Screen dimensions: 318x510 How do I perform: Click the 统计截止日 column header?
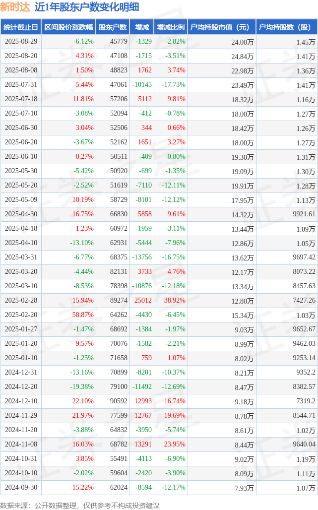(x=21, y=27)
